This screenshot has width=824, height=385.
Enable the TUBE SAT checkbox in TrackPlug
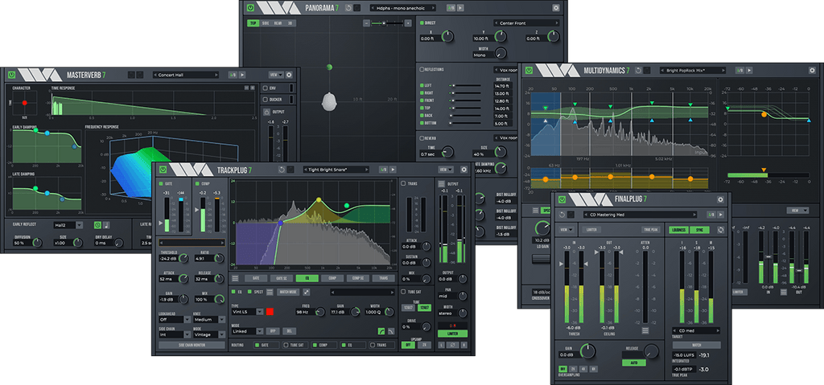[x=403, y=292]
